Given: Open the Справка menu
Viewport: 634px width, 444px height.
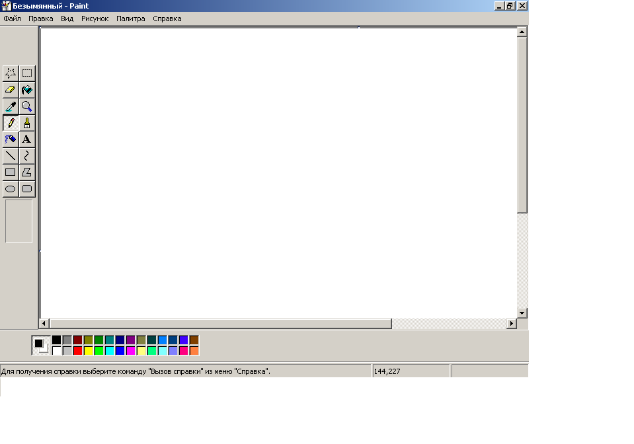Looking at the screenshot, I should pyautogui.click(x=167, y=18).
